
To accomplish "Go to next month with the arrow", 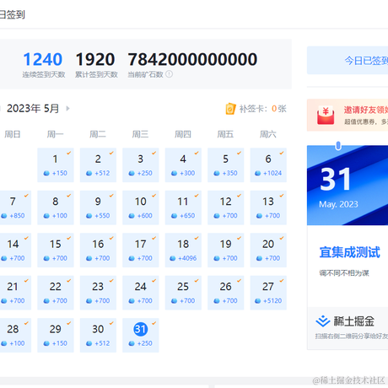I will [67, 109].
